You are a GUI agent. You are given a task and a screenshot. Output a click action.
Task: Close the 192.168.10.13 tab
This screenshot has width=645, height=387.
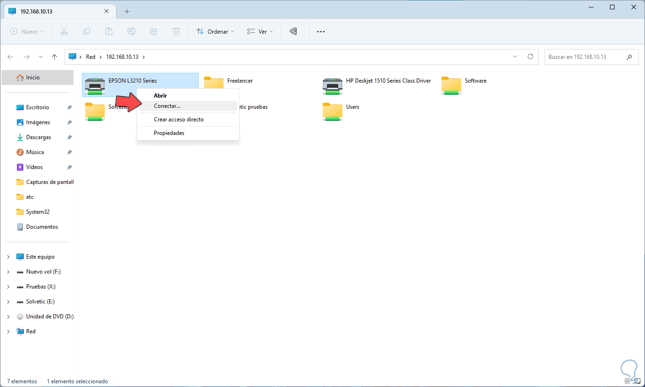107,11
